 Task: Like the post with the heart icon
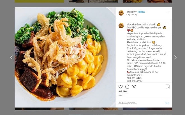point(121,87)
